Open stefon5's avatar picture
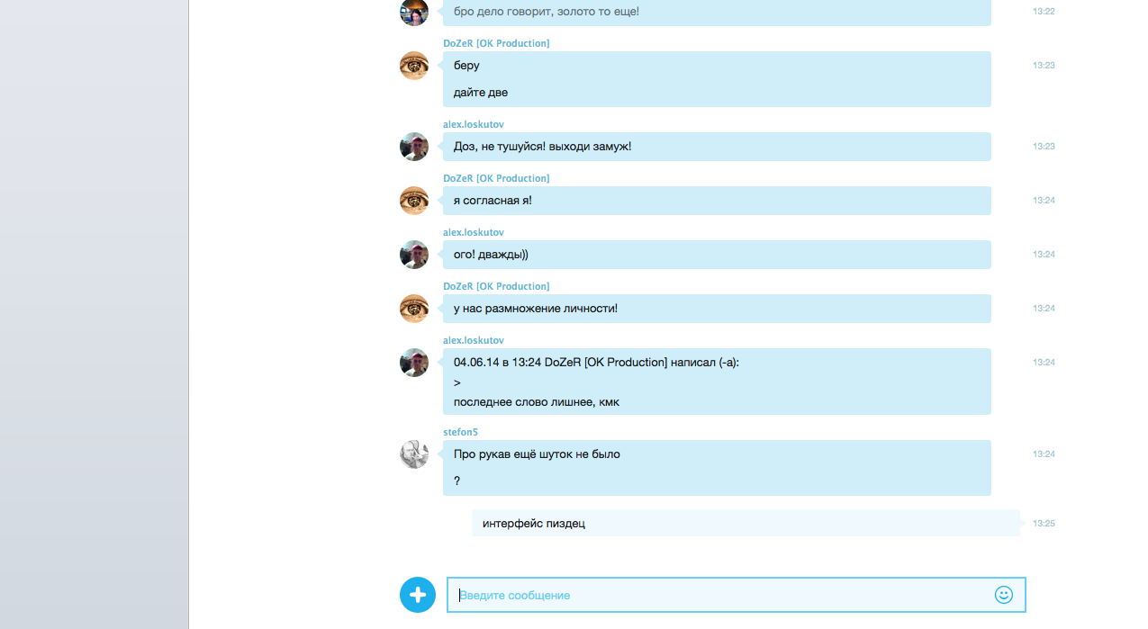The image size is (1148, 629). [x=414, y=454]
